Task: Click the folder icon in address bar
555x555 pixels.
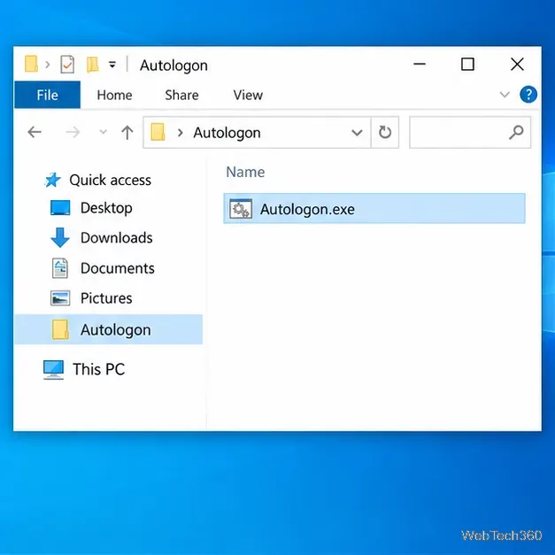Action: click(158, 132)
